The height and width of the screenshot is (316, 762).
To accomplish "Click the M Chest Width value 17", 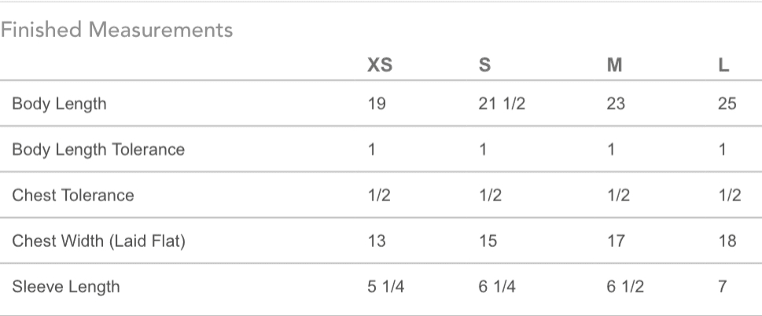I will tap(616, 241).
